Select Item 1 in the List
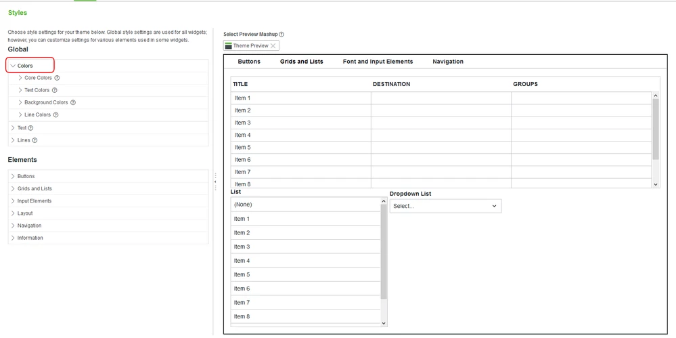This screenshot has width=676, height=338. click(x=306, y=219)
